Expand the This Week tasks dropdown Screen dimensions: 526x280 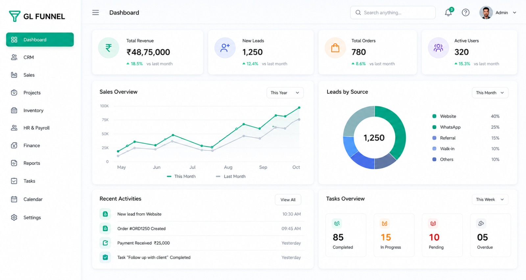[490, 200]
